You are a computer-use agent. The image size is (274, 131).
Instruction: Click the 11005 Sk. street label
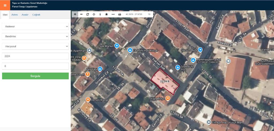[x=177, y=115]
